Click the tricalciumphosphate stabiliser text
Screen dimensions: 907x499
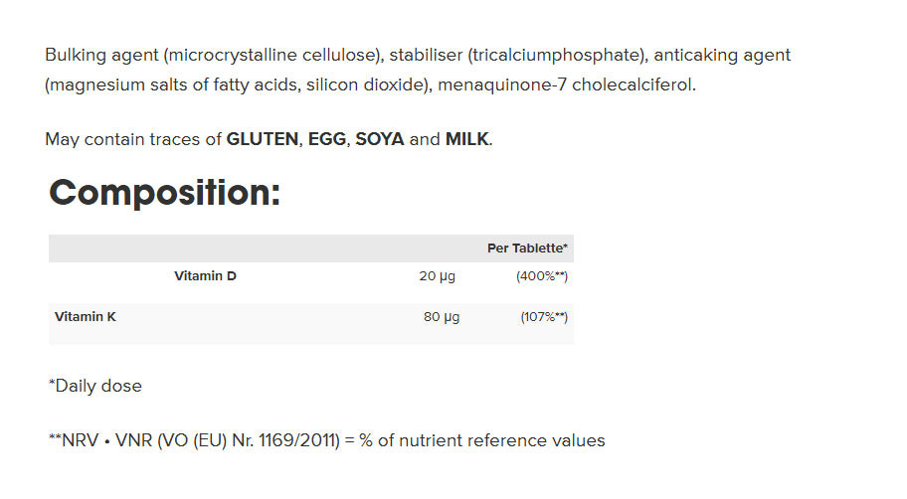click(x=557, y=55)
